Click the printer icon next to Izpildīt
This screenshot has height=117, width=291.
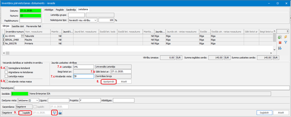(x=60, y=113)
